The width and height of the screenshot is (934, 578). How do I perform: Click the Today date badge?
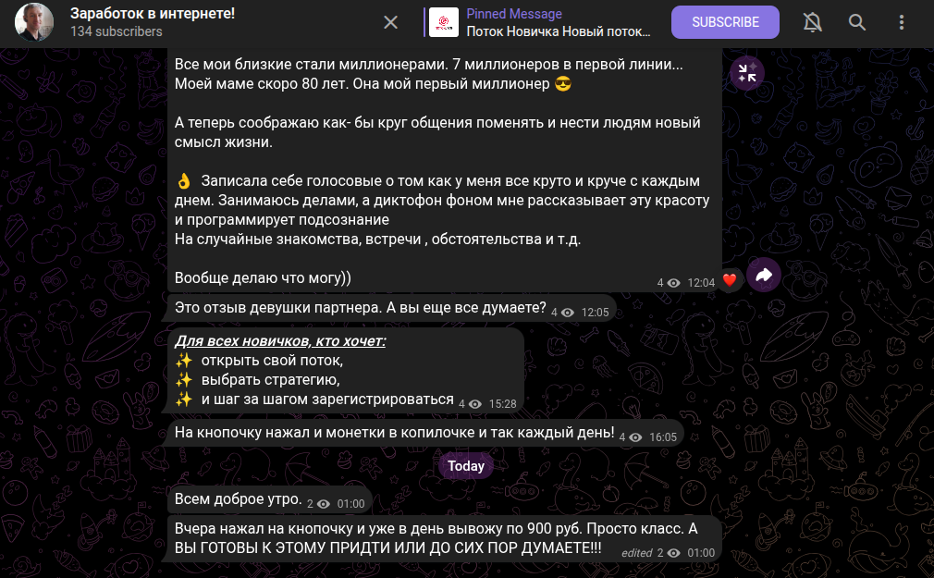point(466,466)
